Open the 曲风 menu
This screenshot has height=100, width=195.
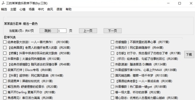point(50,9)
